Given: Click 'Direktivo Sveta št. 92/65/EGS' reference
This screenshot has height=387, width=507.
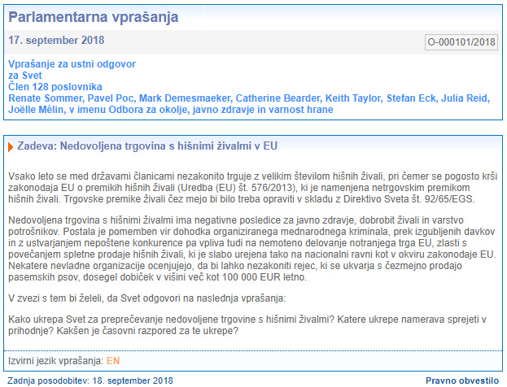Looking at the screenshot, I should (408, 199).
